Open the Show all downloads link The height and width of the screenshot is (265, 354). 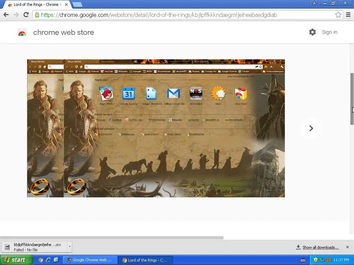pos(320,247)
